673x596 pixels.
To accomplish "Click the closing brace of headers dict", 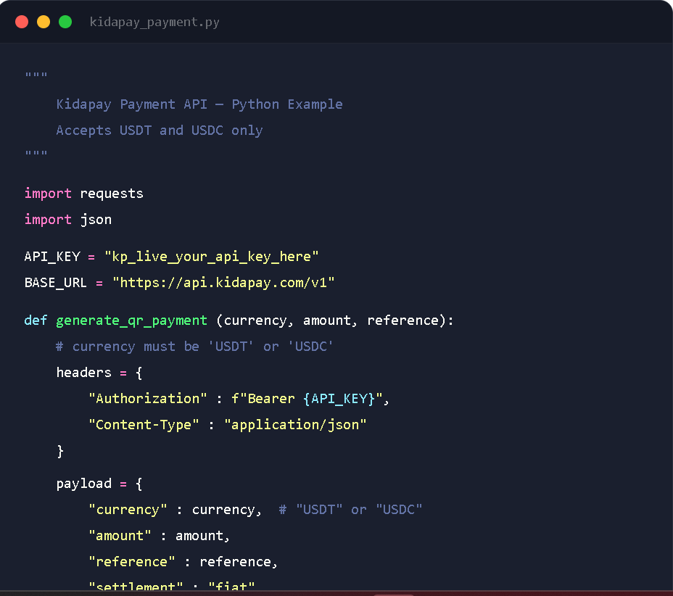I will [x=60, y=452].
